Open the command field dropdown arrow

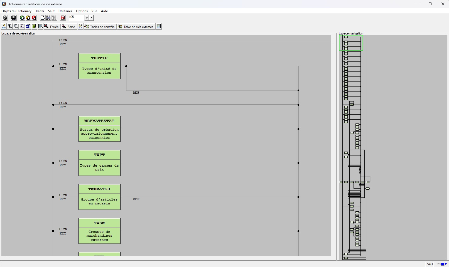(87, 18)
